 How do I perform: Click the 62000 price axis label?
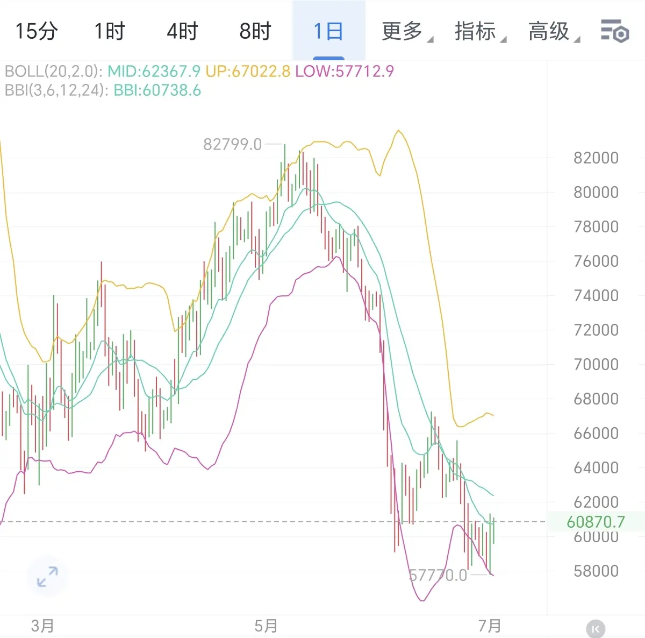click(596, 502)
